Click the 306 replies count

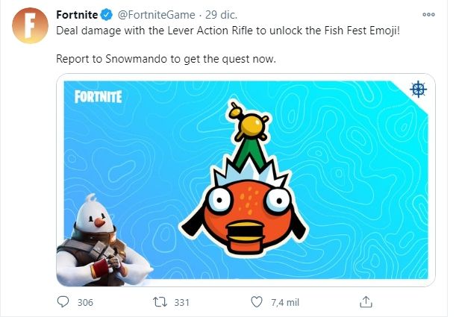(x=85, y=302)
